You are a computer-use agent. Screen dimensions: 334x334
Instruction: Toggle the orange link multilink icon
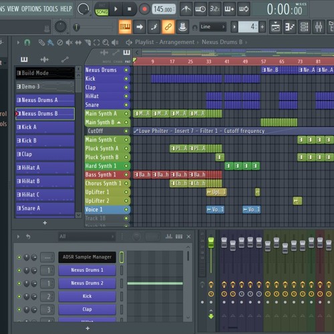(168, 27)
